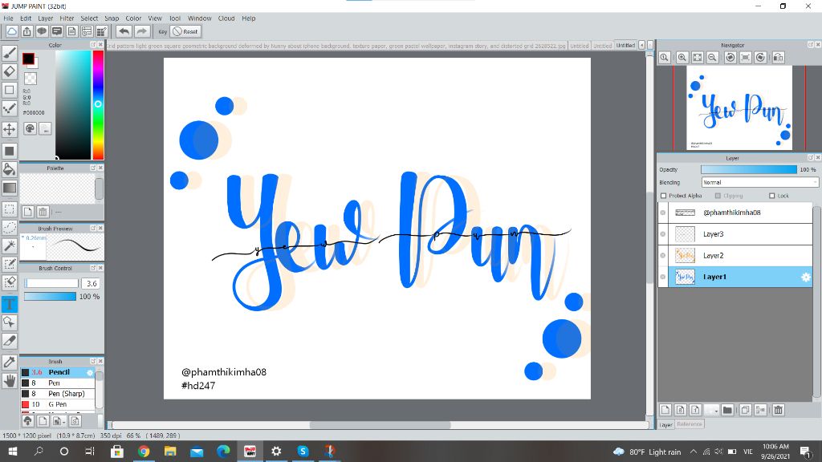This screenshot has height=462, width=822.
Task: Open the color palette wheel icon in the Color panel
Action: tap(30, 128)
